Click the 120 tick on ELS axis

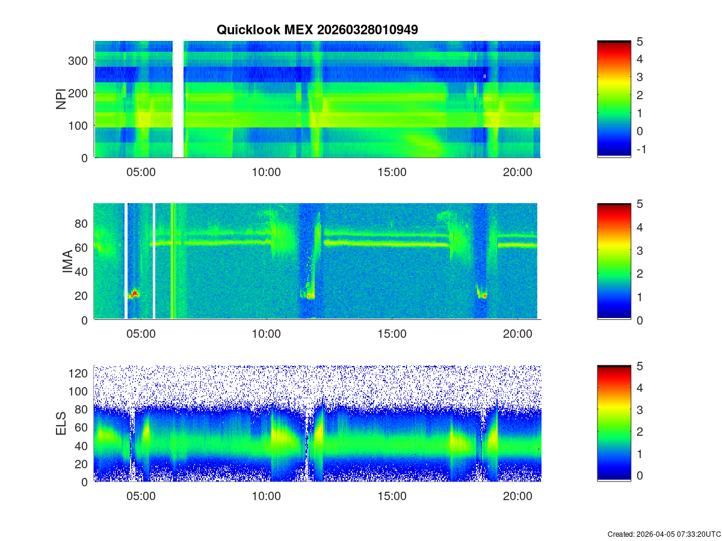tap(80, 373)
